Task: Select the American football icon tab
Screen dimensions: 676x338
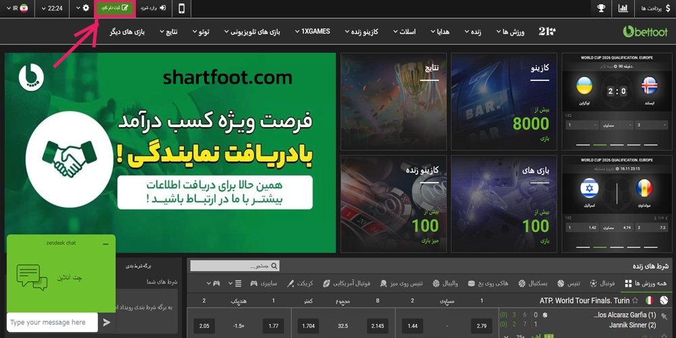Action: tap(326, 283)
